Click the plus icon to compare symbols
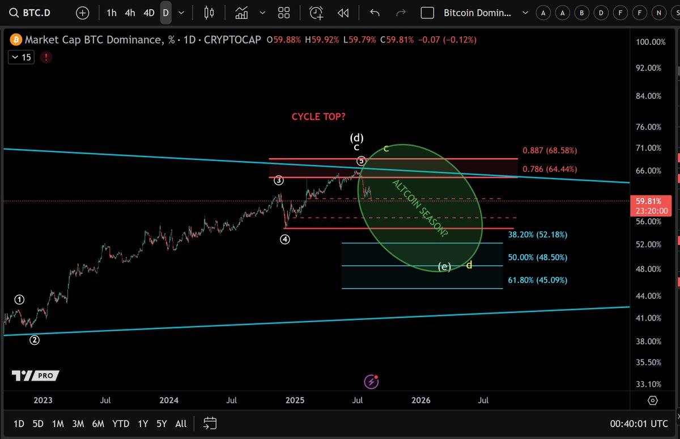Screen dimensions: 680x439 [x=83, y=12]
